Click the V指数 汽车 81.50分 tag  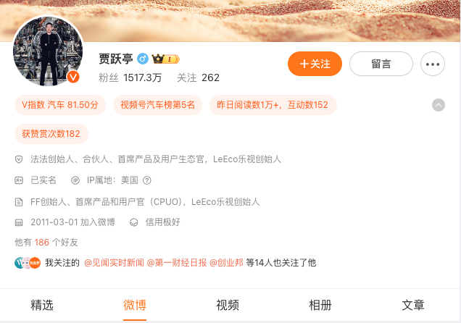[60, 105]
